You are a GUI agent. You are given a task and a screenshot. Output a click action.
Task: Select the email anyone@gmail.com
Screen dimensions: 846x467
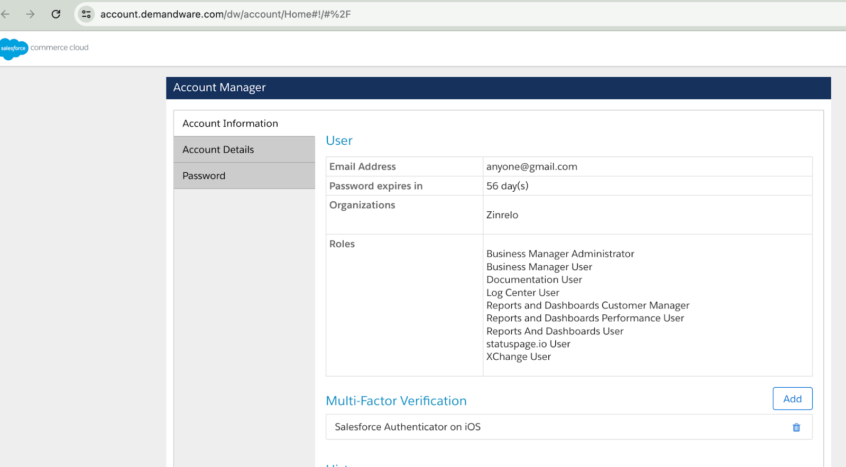tap(532, 167)
